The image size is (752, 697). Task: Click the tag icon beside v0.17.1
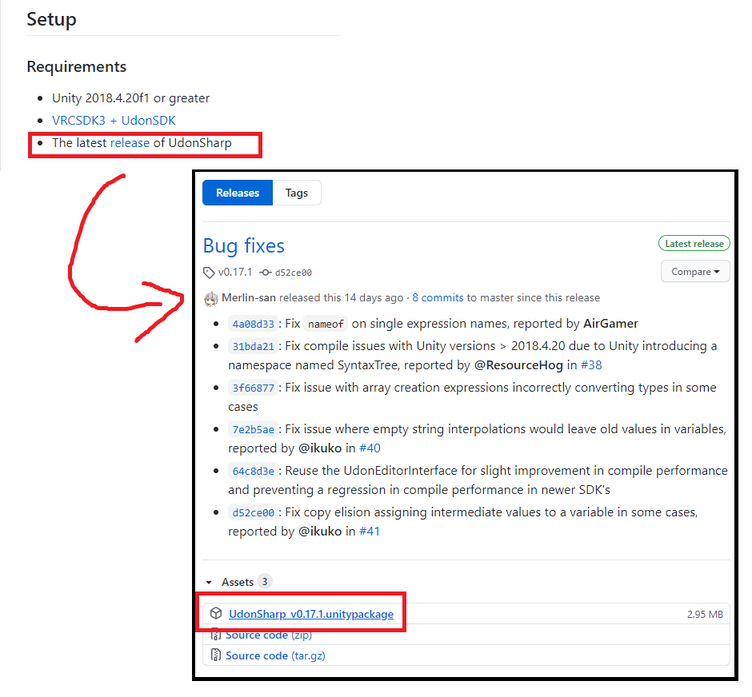coord(209,272)
